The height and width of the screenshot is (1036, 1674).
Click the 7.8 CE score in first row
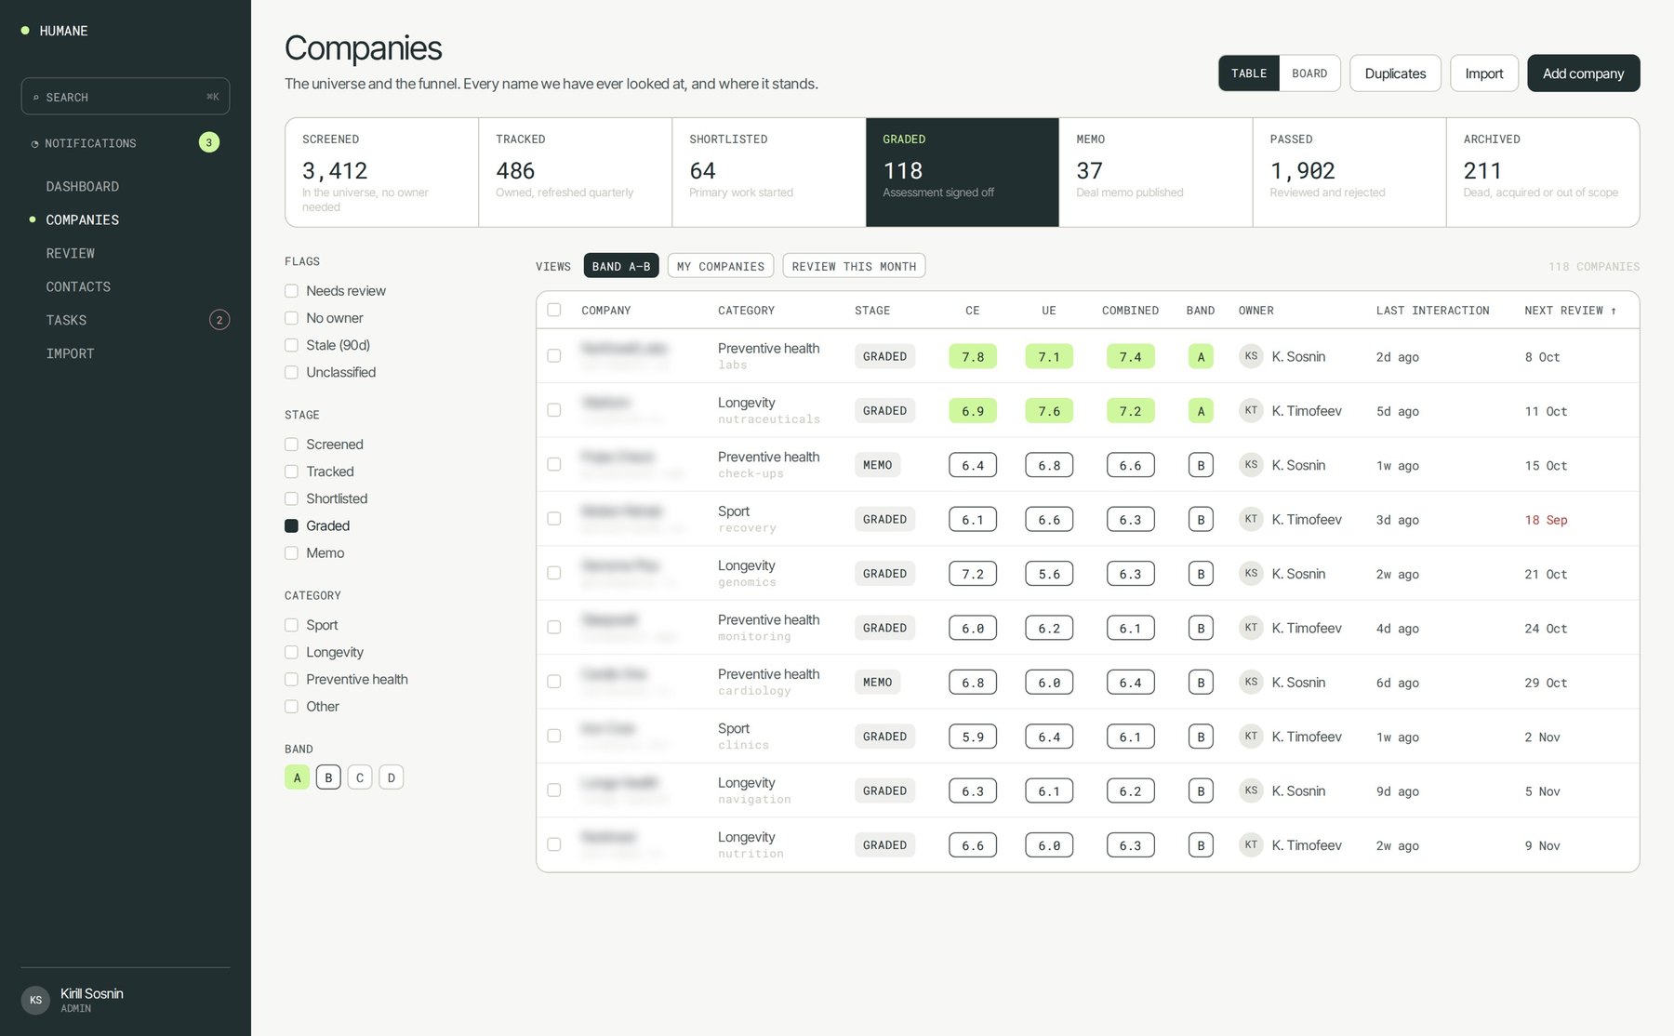tap(973, 356)
